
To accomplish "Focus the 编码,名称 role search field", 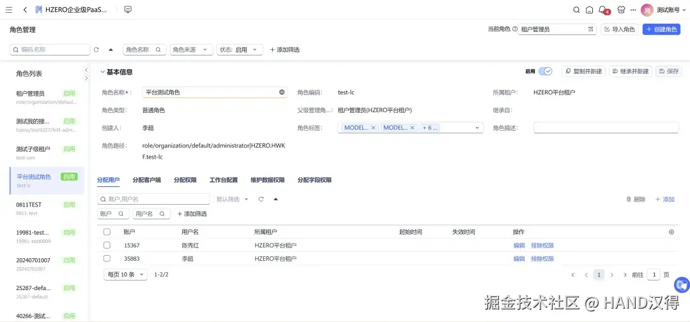I will pos(50,50).
